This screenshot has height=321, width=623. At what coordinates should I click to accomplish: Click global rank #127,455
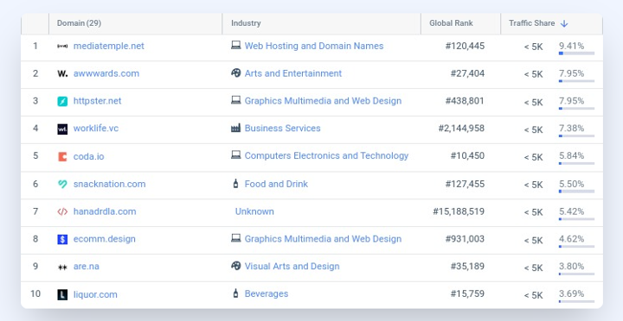(x=465, y=184)
